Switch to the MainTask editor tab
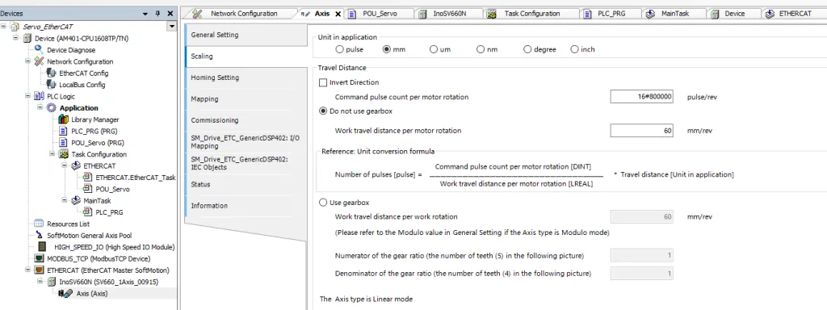827x310 pixels. coord(674,14)
